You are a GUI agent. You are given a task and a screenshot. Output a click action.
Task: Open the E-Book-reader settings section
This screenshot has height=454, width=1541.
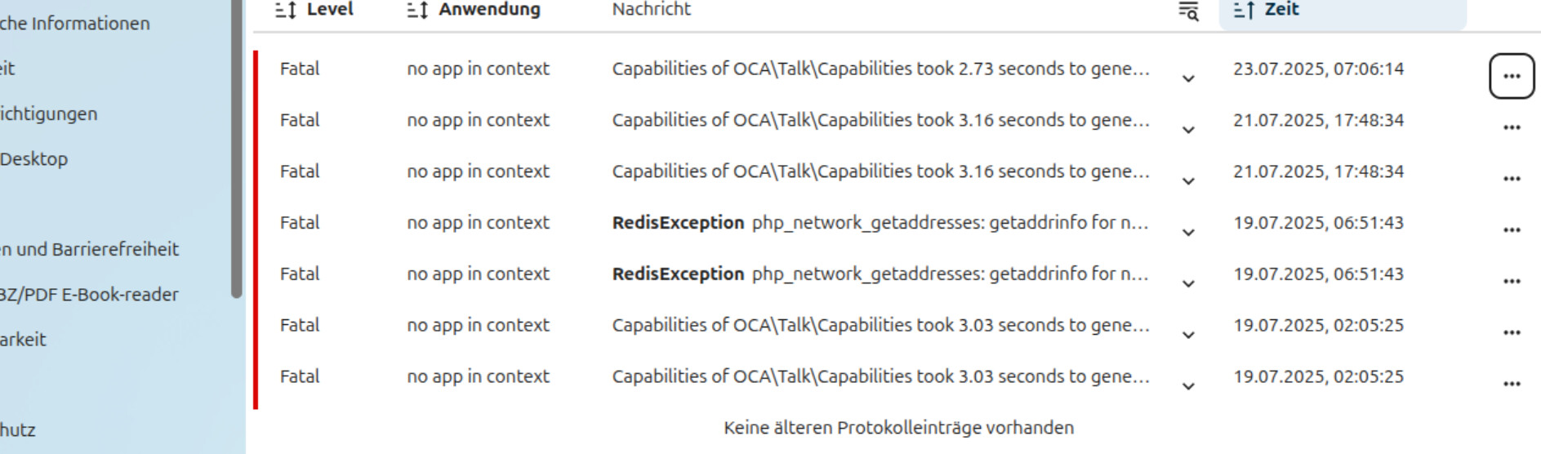89,295
